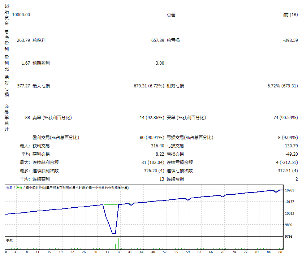Click the profit trades value 80 (90.91%)
Screen dimensions: 302x255
(152, 137)
